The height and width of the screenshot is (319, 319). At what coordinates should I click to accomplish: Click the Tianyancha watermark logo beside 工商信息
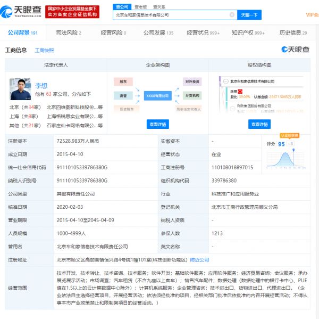pyautogui.click(x=295, y=50)
